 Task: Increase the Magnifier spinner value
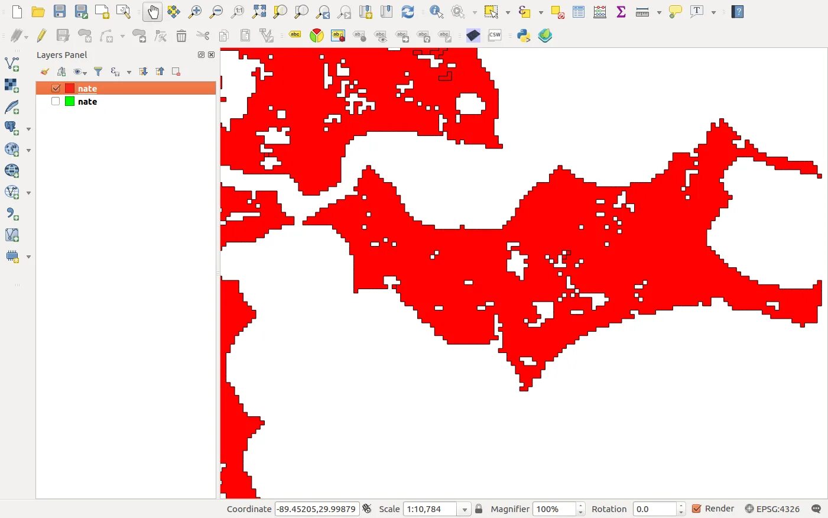[x=581, y=506]
